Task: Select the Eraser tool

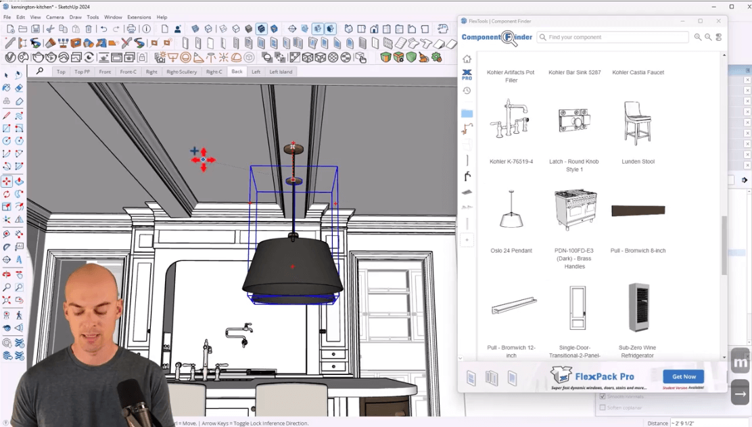Action: point(19,88)
